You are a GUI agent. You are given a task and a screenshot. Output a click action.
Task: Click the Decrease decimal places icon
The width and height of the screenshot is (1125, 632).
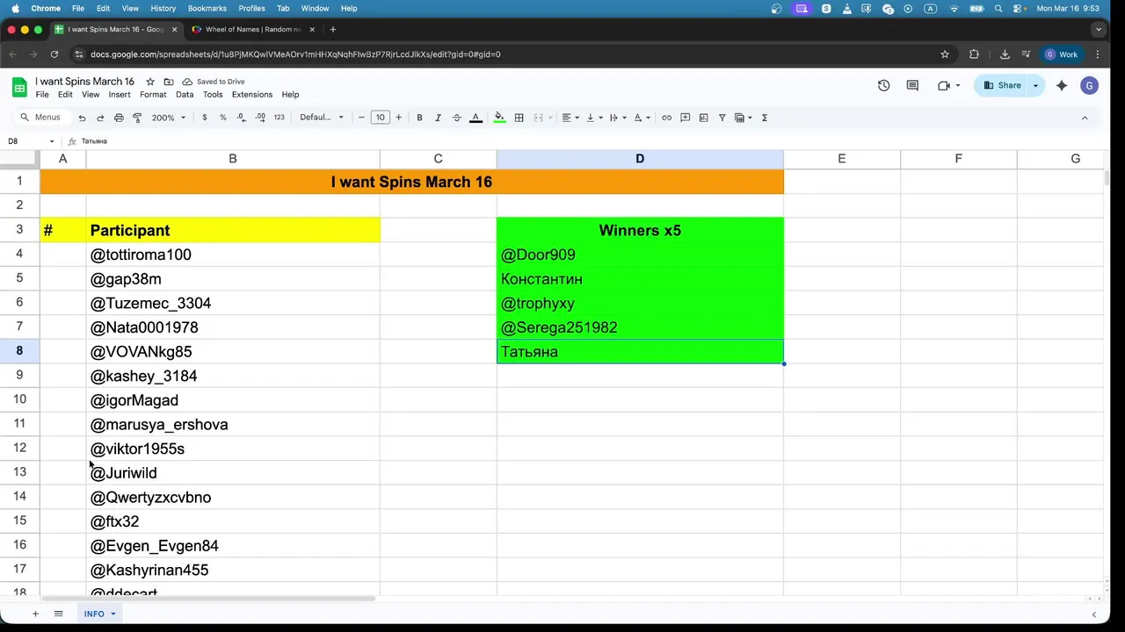pyautogui.click(x=242, y=118)
